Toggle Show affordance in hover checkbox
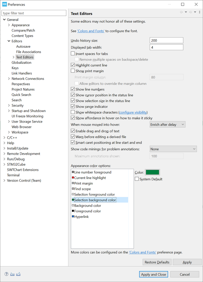This screenshot has width=203, height=282. coord(73,118)
